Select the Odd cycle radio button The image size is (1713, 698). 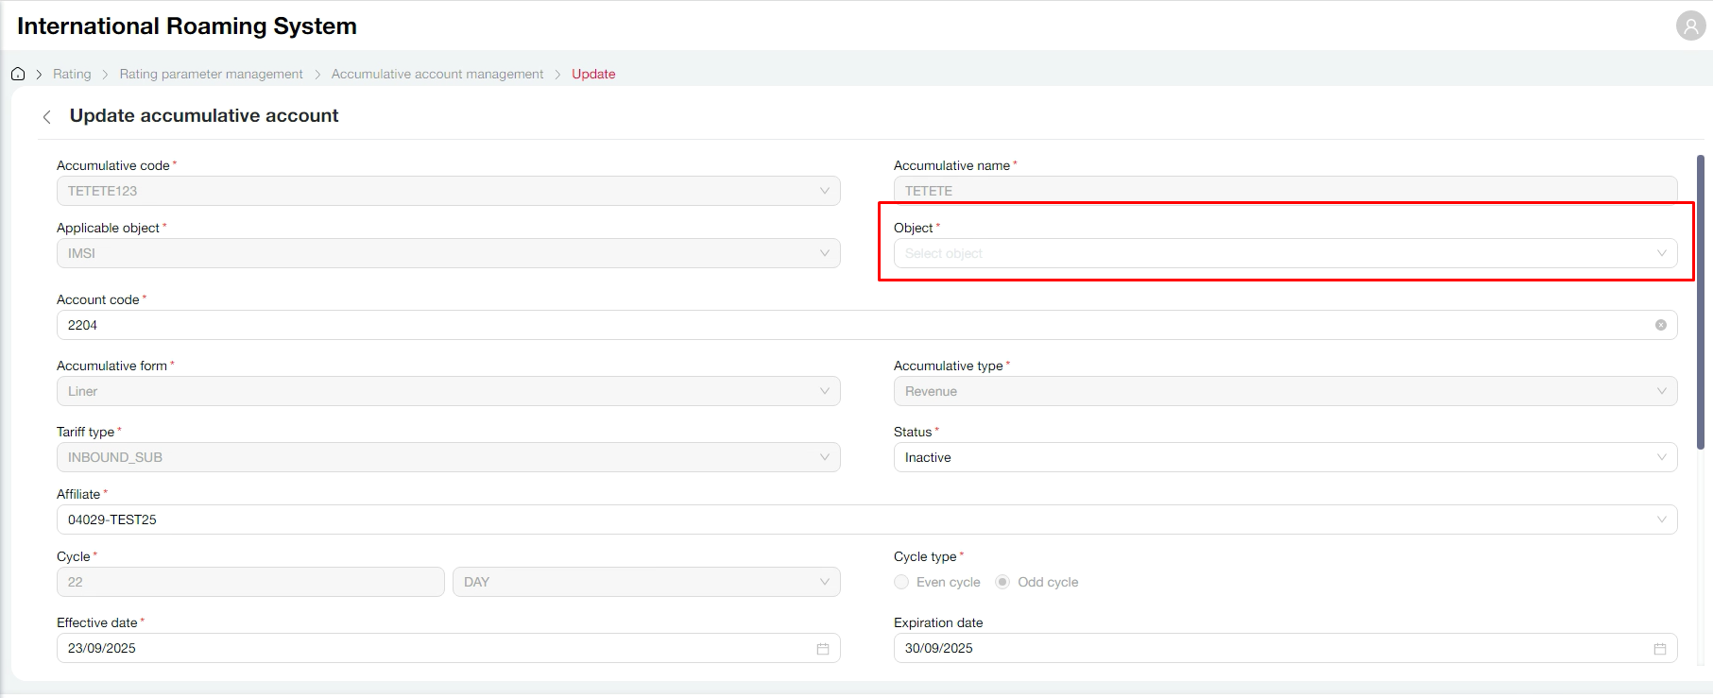1002,582
